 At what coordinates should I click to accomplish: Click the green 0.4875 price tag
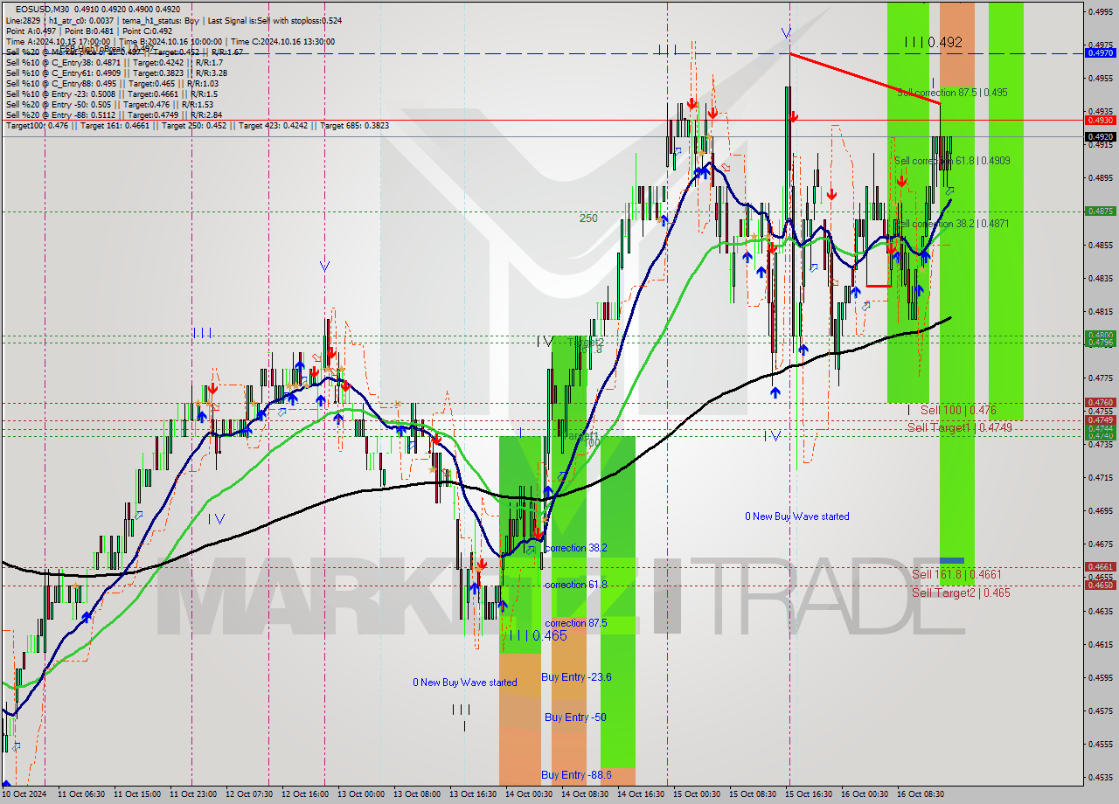[x=1099, y=211]
